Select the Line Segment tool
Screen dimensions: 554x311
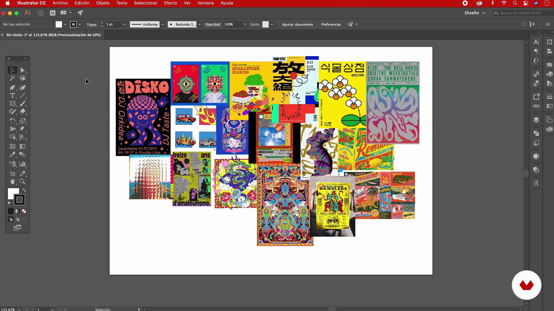tap(23, 96)
